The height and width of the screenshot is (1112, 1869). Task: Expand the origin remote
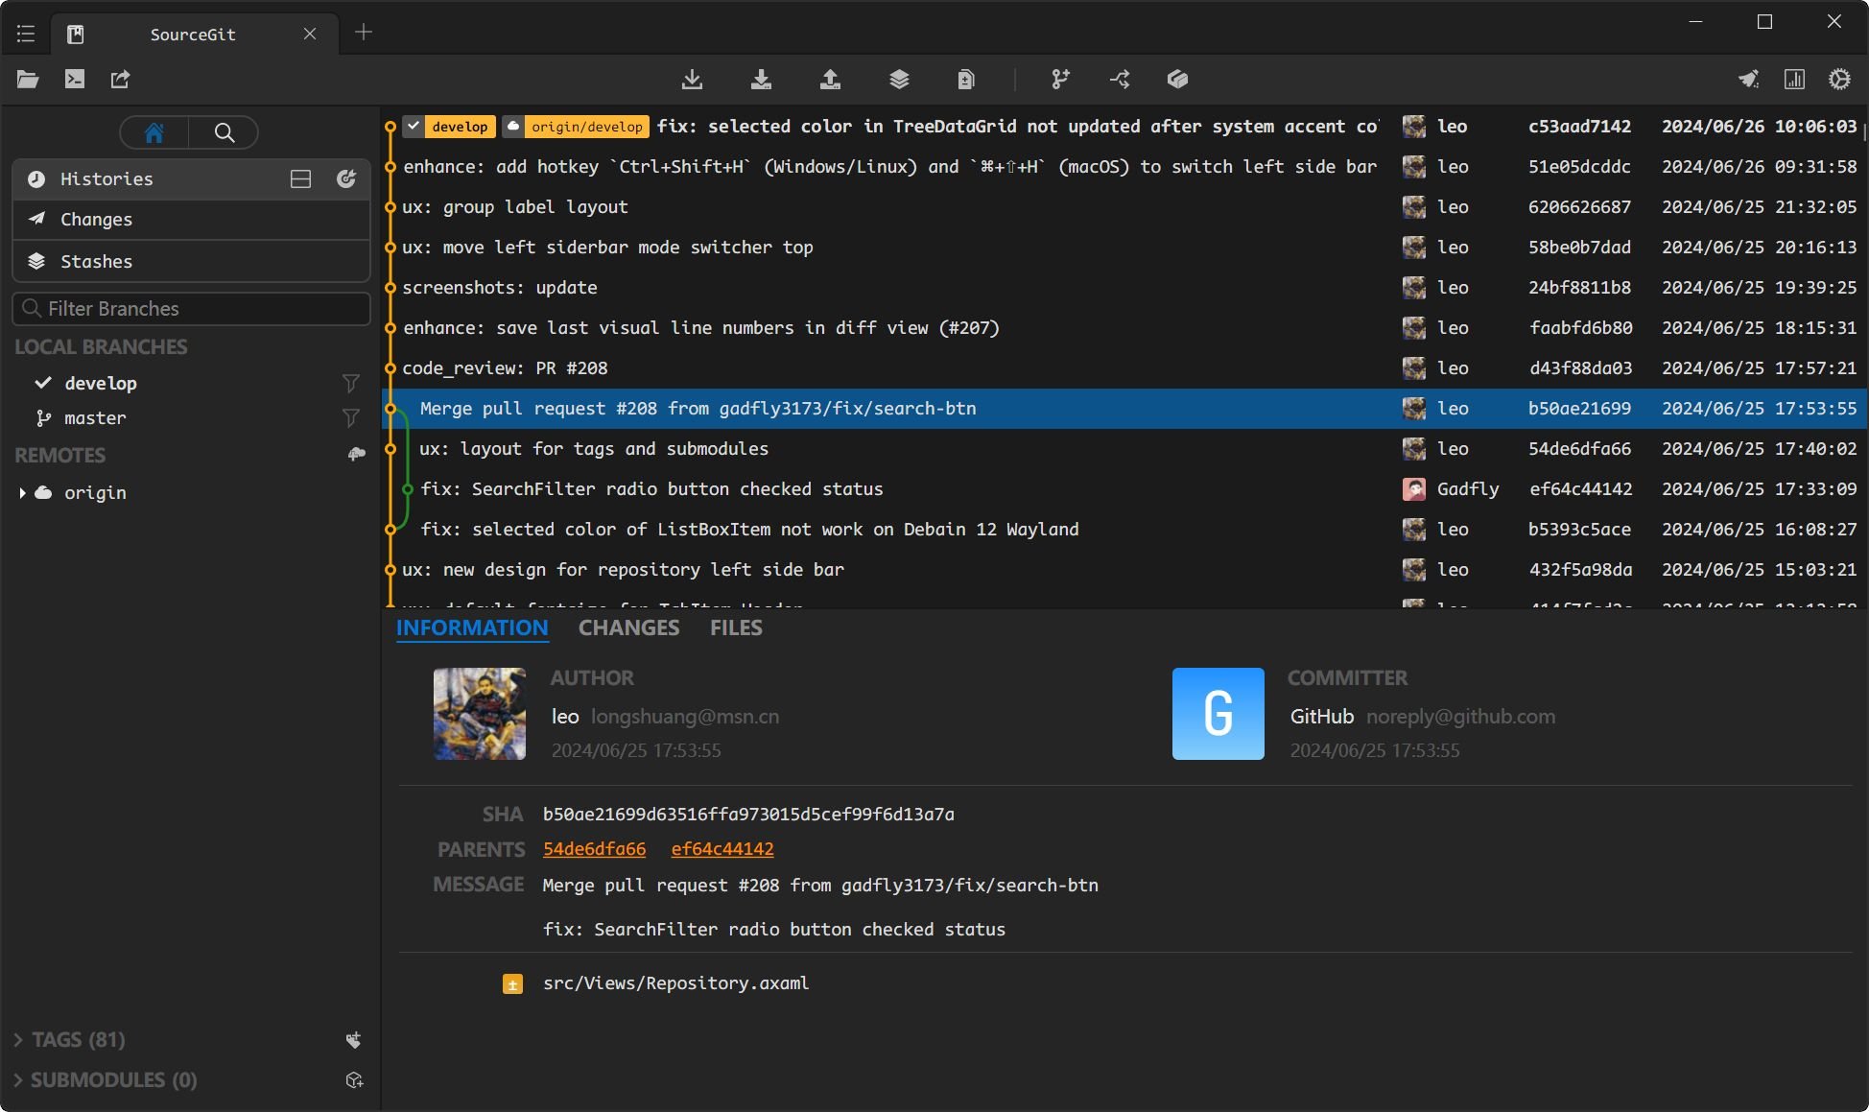22,492
